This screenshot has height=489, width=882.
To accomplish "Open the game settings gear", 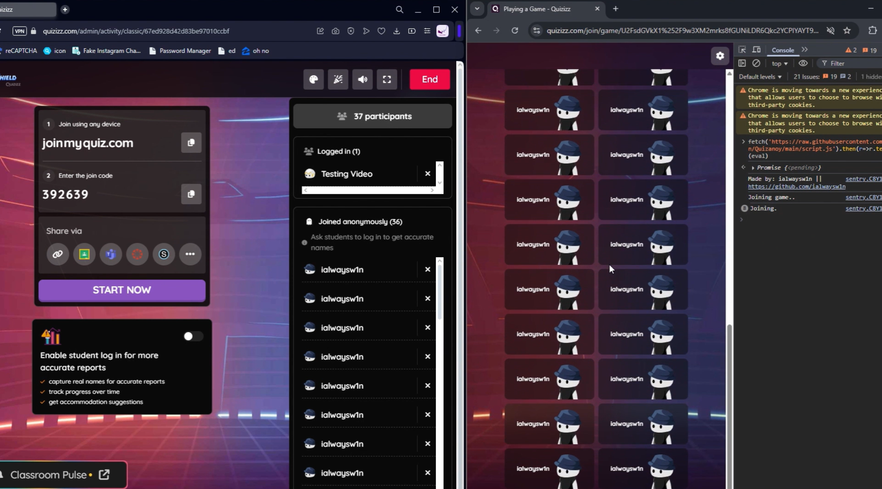I will (x=720, y=56).
